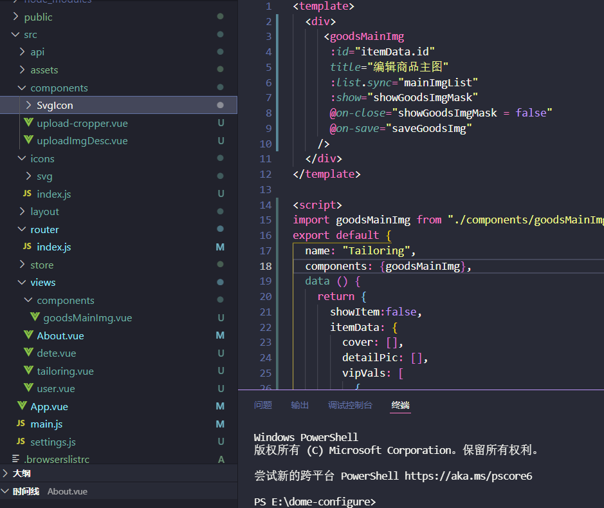Place cursor on name: "Tailoring" line
Screen dimensions: 604x508
tap(360, 251)
